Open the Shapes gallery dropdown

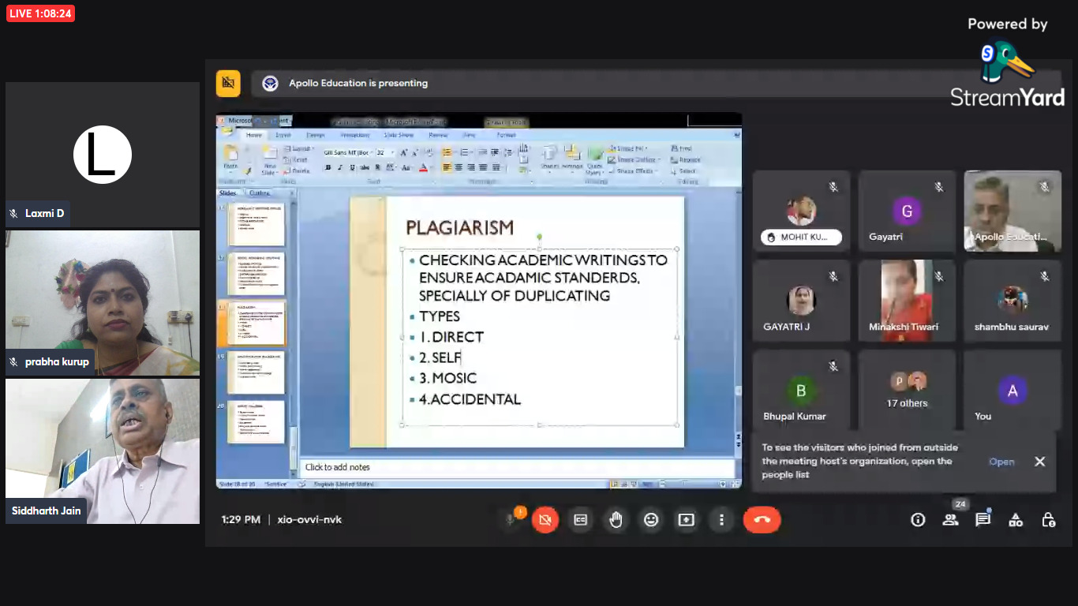pos(550,158)
